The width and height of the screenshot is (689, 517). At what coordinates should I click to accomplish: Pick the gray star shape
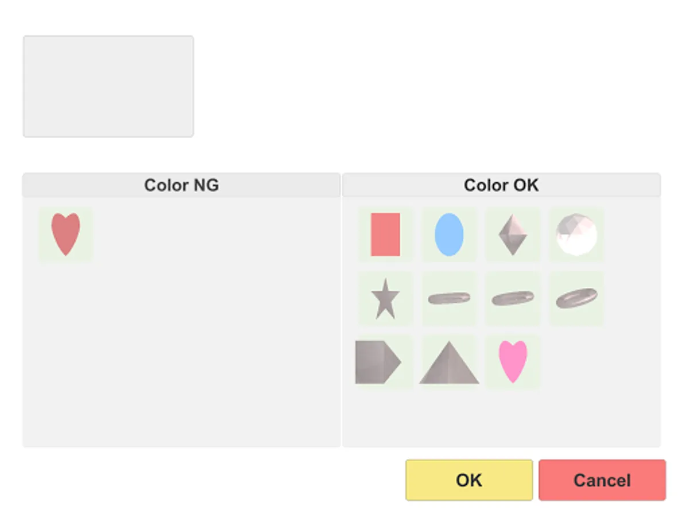point(385,299)
